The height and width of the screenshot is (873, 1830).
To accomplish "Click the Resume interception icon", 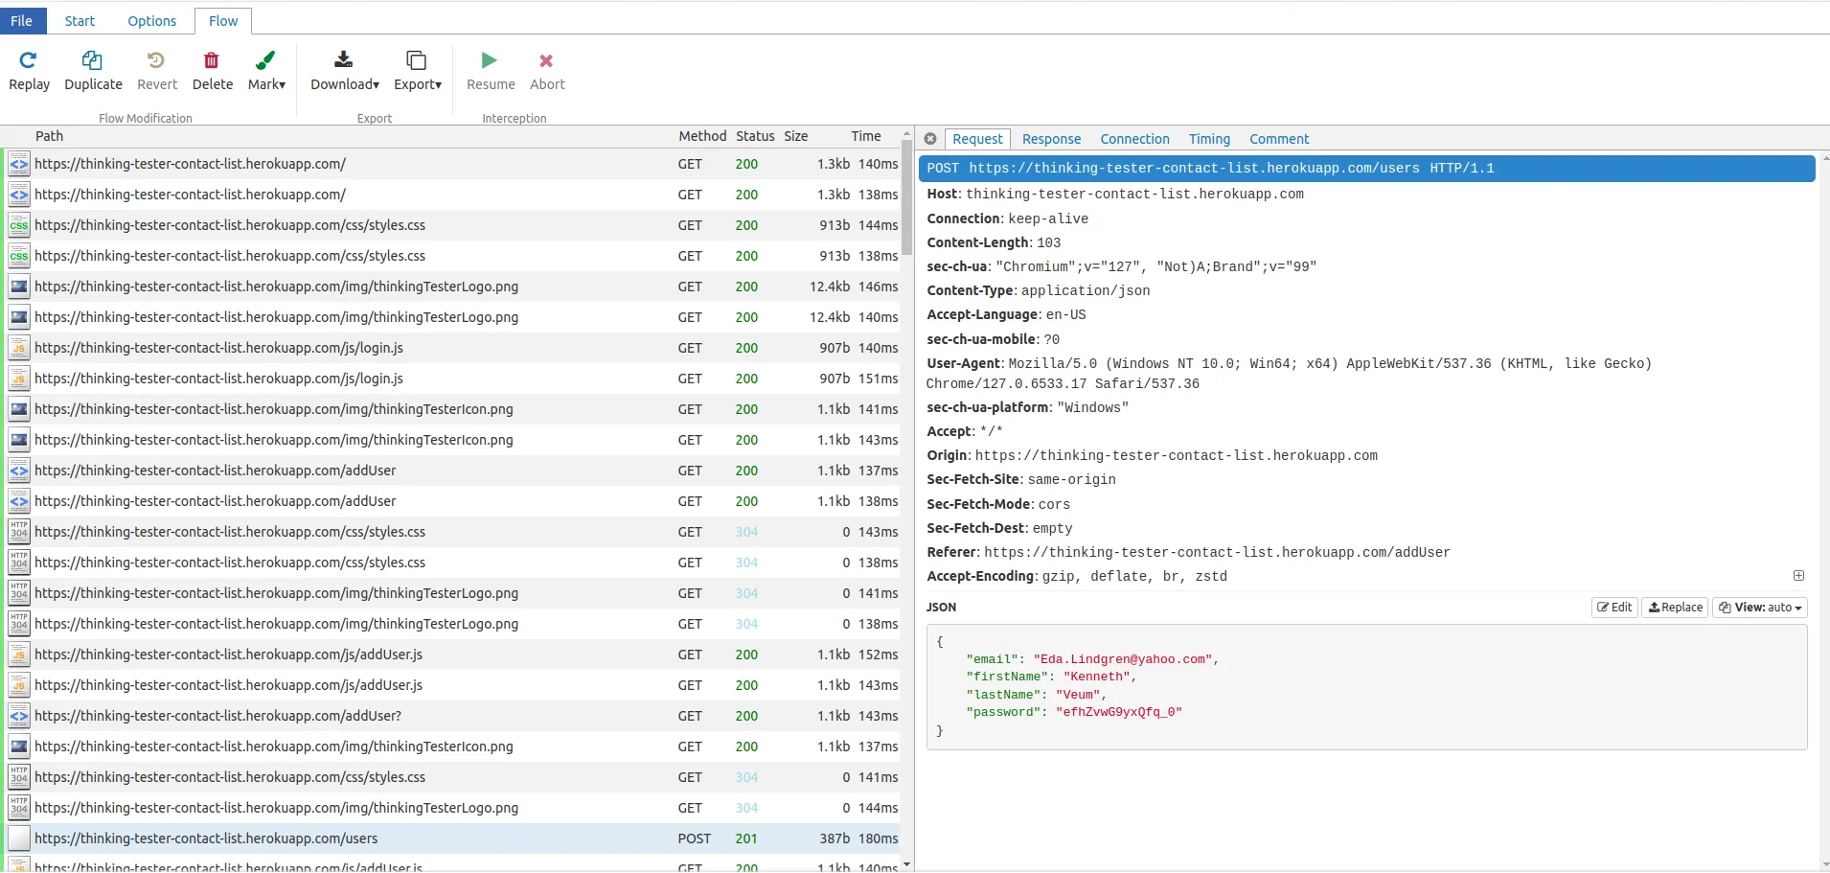I will pos(490,61).
